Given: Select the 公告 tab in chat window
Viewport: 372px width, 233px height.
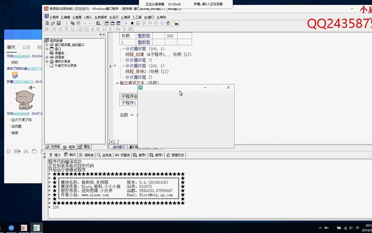Looking at the screenshot, I should (26, 47).
